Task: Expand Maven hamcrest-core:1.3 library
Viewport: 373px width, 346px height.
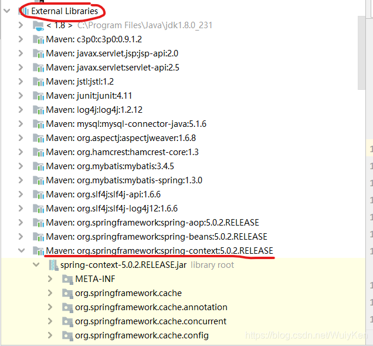Action: [21, 152]
